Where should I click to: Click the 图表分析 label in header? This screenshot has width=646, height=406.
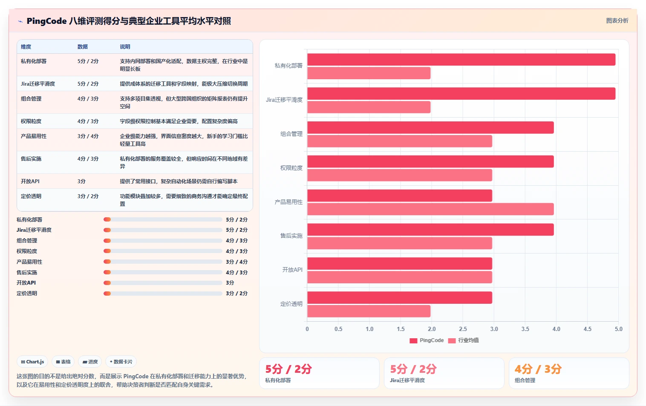617,20
